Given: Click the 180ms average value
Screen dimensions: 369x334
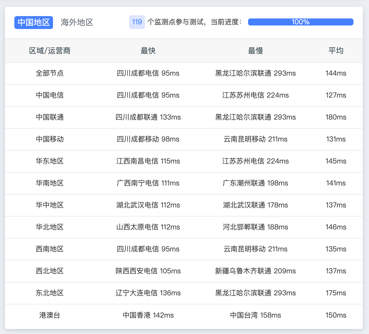Looking at the screenshot, I should coord(336,117).
